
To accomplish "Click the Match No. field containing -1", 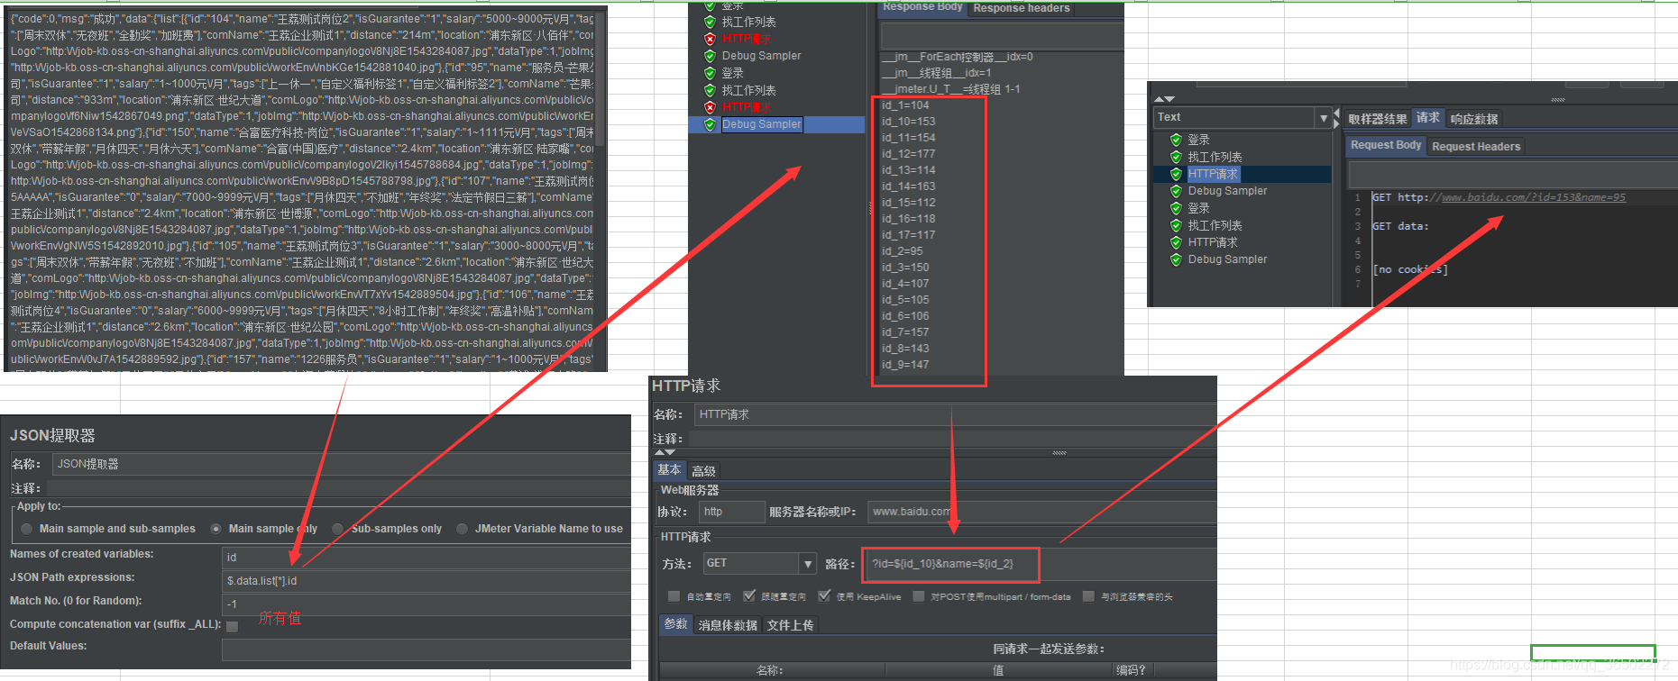I will (x=426, y=604).
